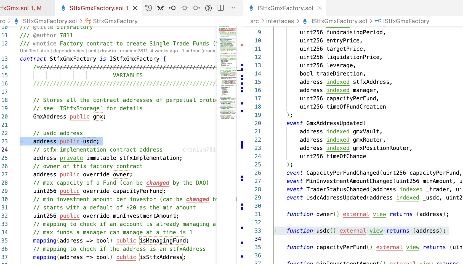Split the editor to the right
The image size is (463, 264).
(x=221, y=8)
